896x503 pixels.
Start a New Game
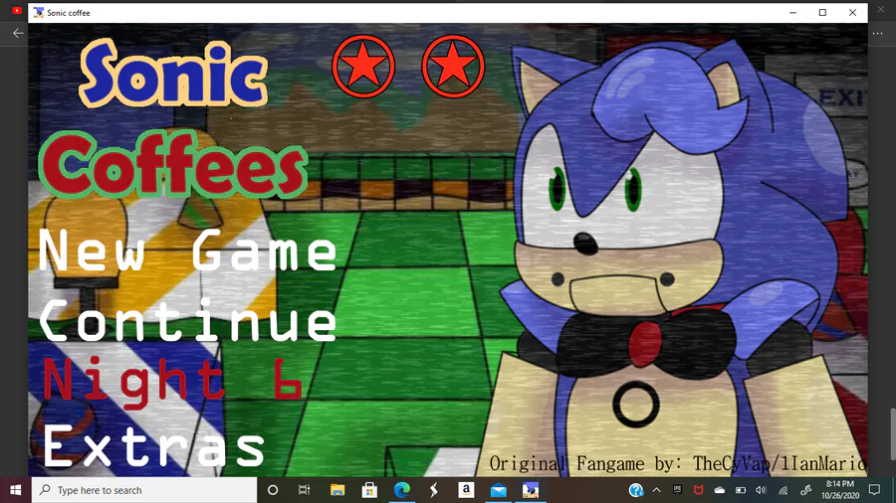click(x=187, y=250)
